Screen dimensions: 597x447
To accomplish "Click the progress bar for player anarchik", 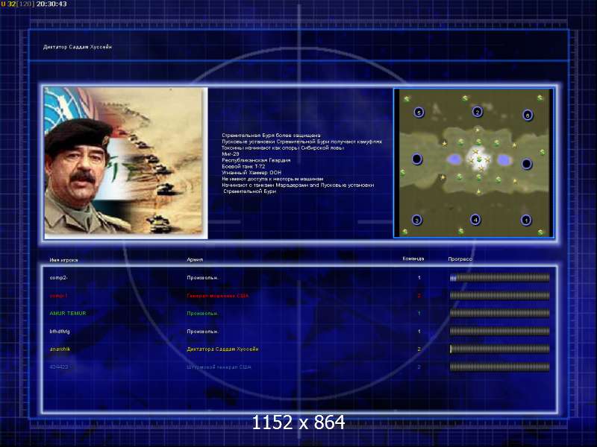I will (x=499, y=349).
